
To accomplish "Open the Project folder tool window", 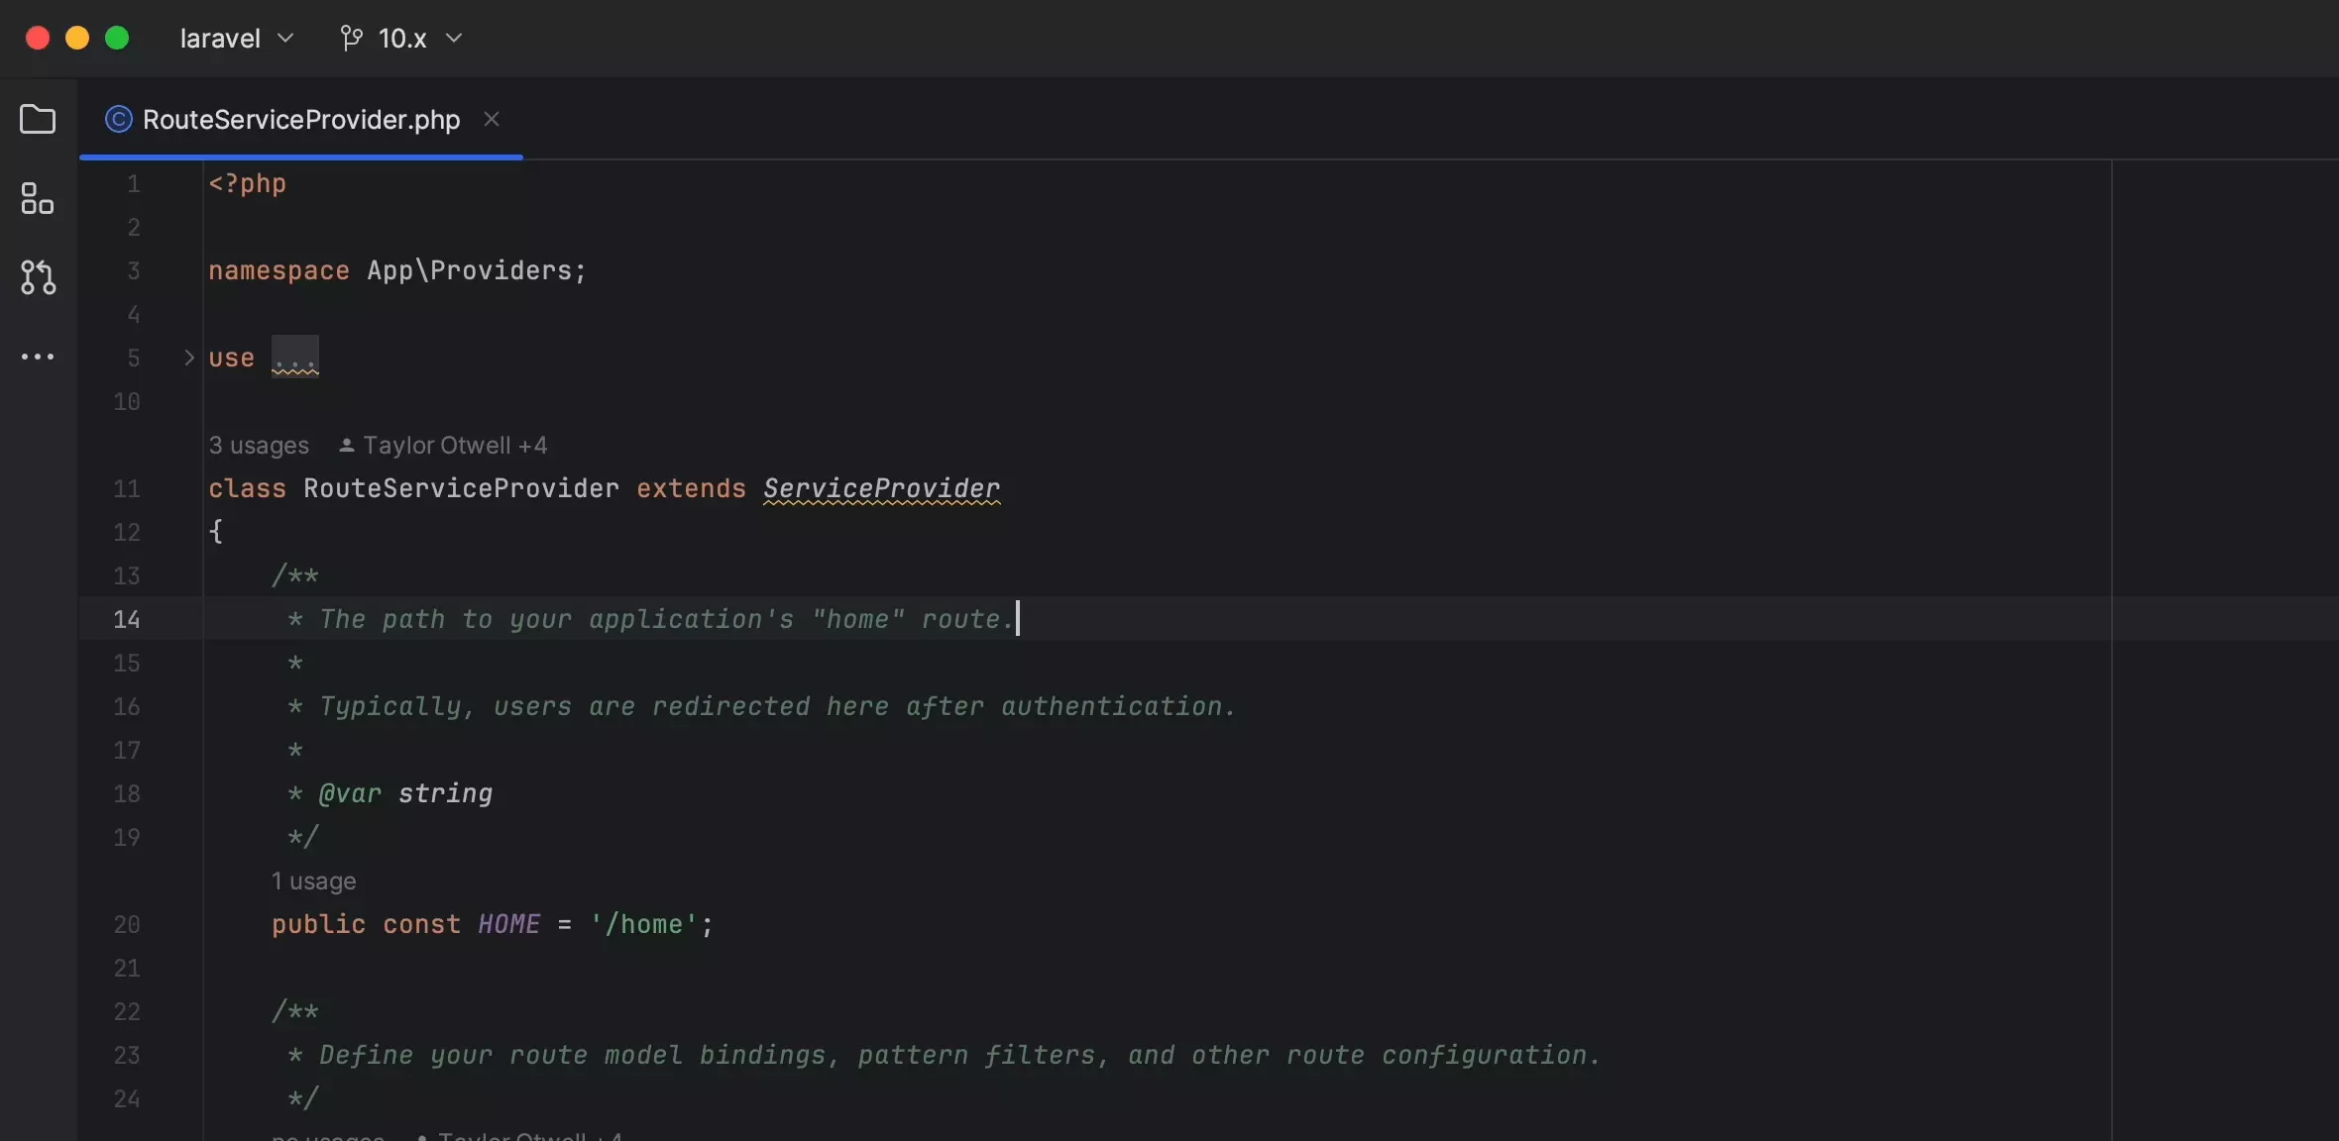I will [38, 120].
